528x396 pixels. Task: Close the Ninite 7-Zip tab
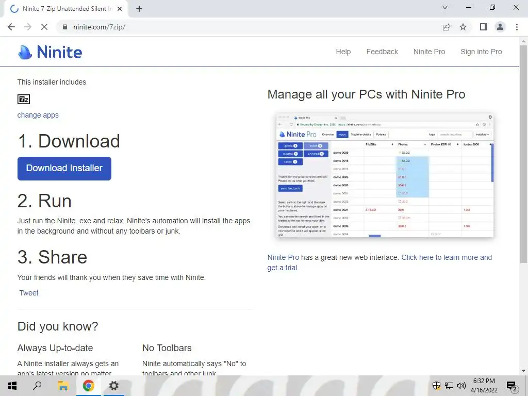click(x=120, y=9)
